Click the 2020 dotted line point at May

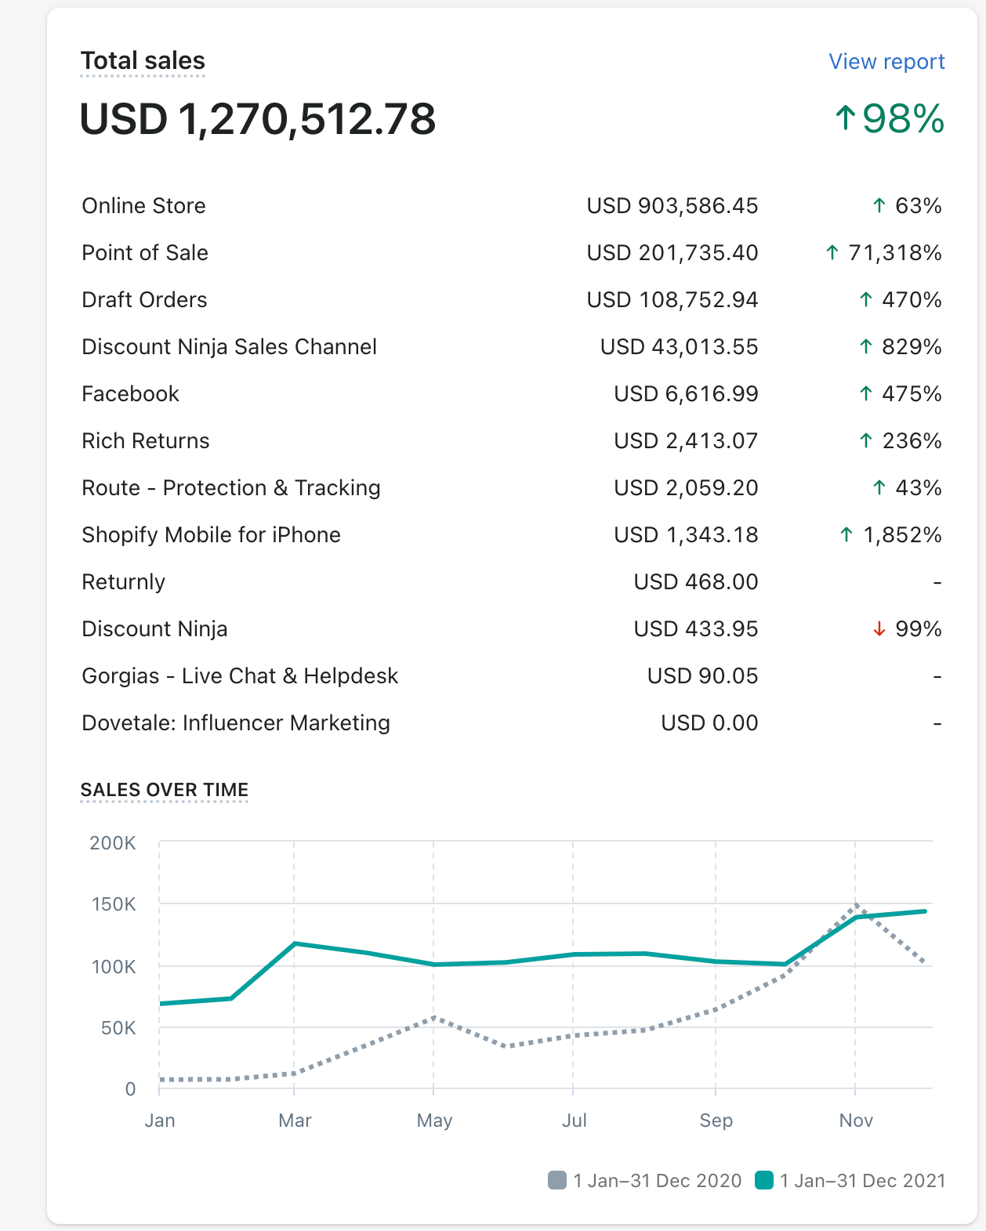pos(434,1017)
